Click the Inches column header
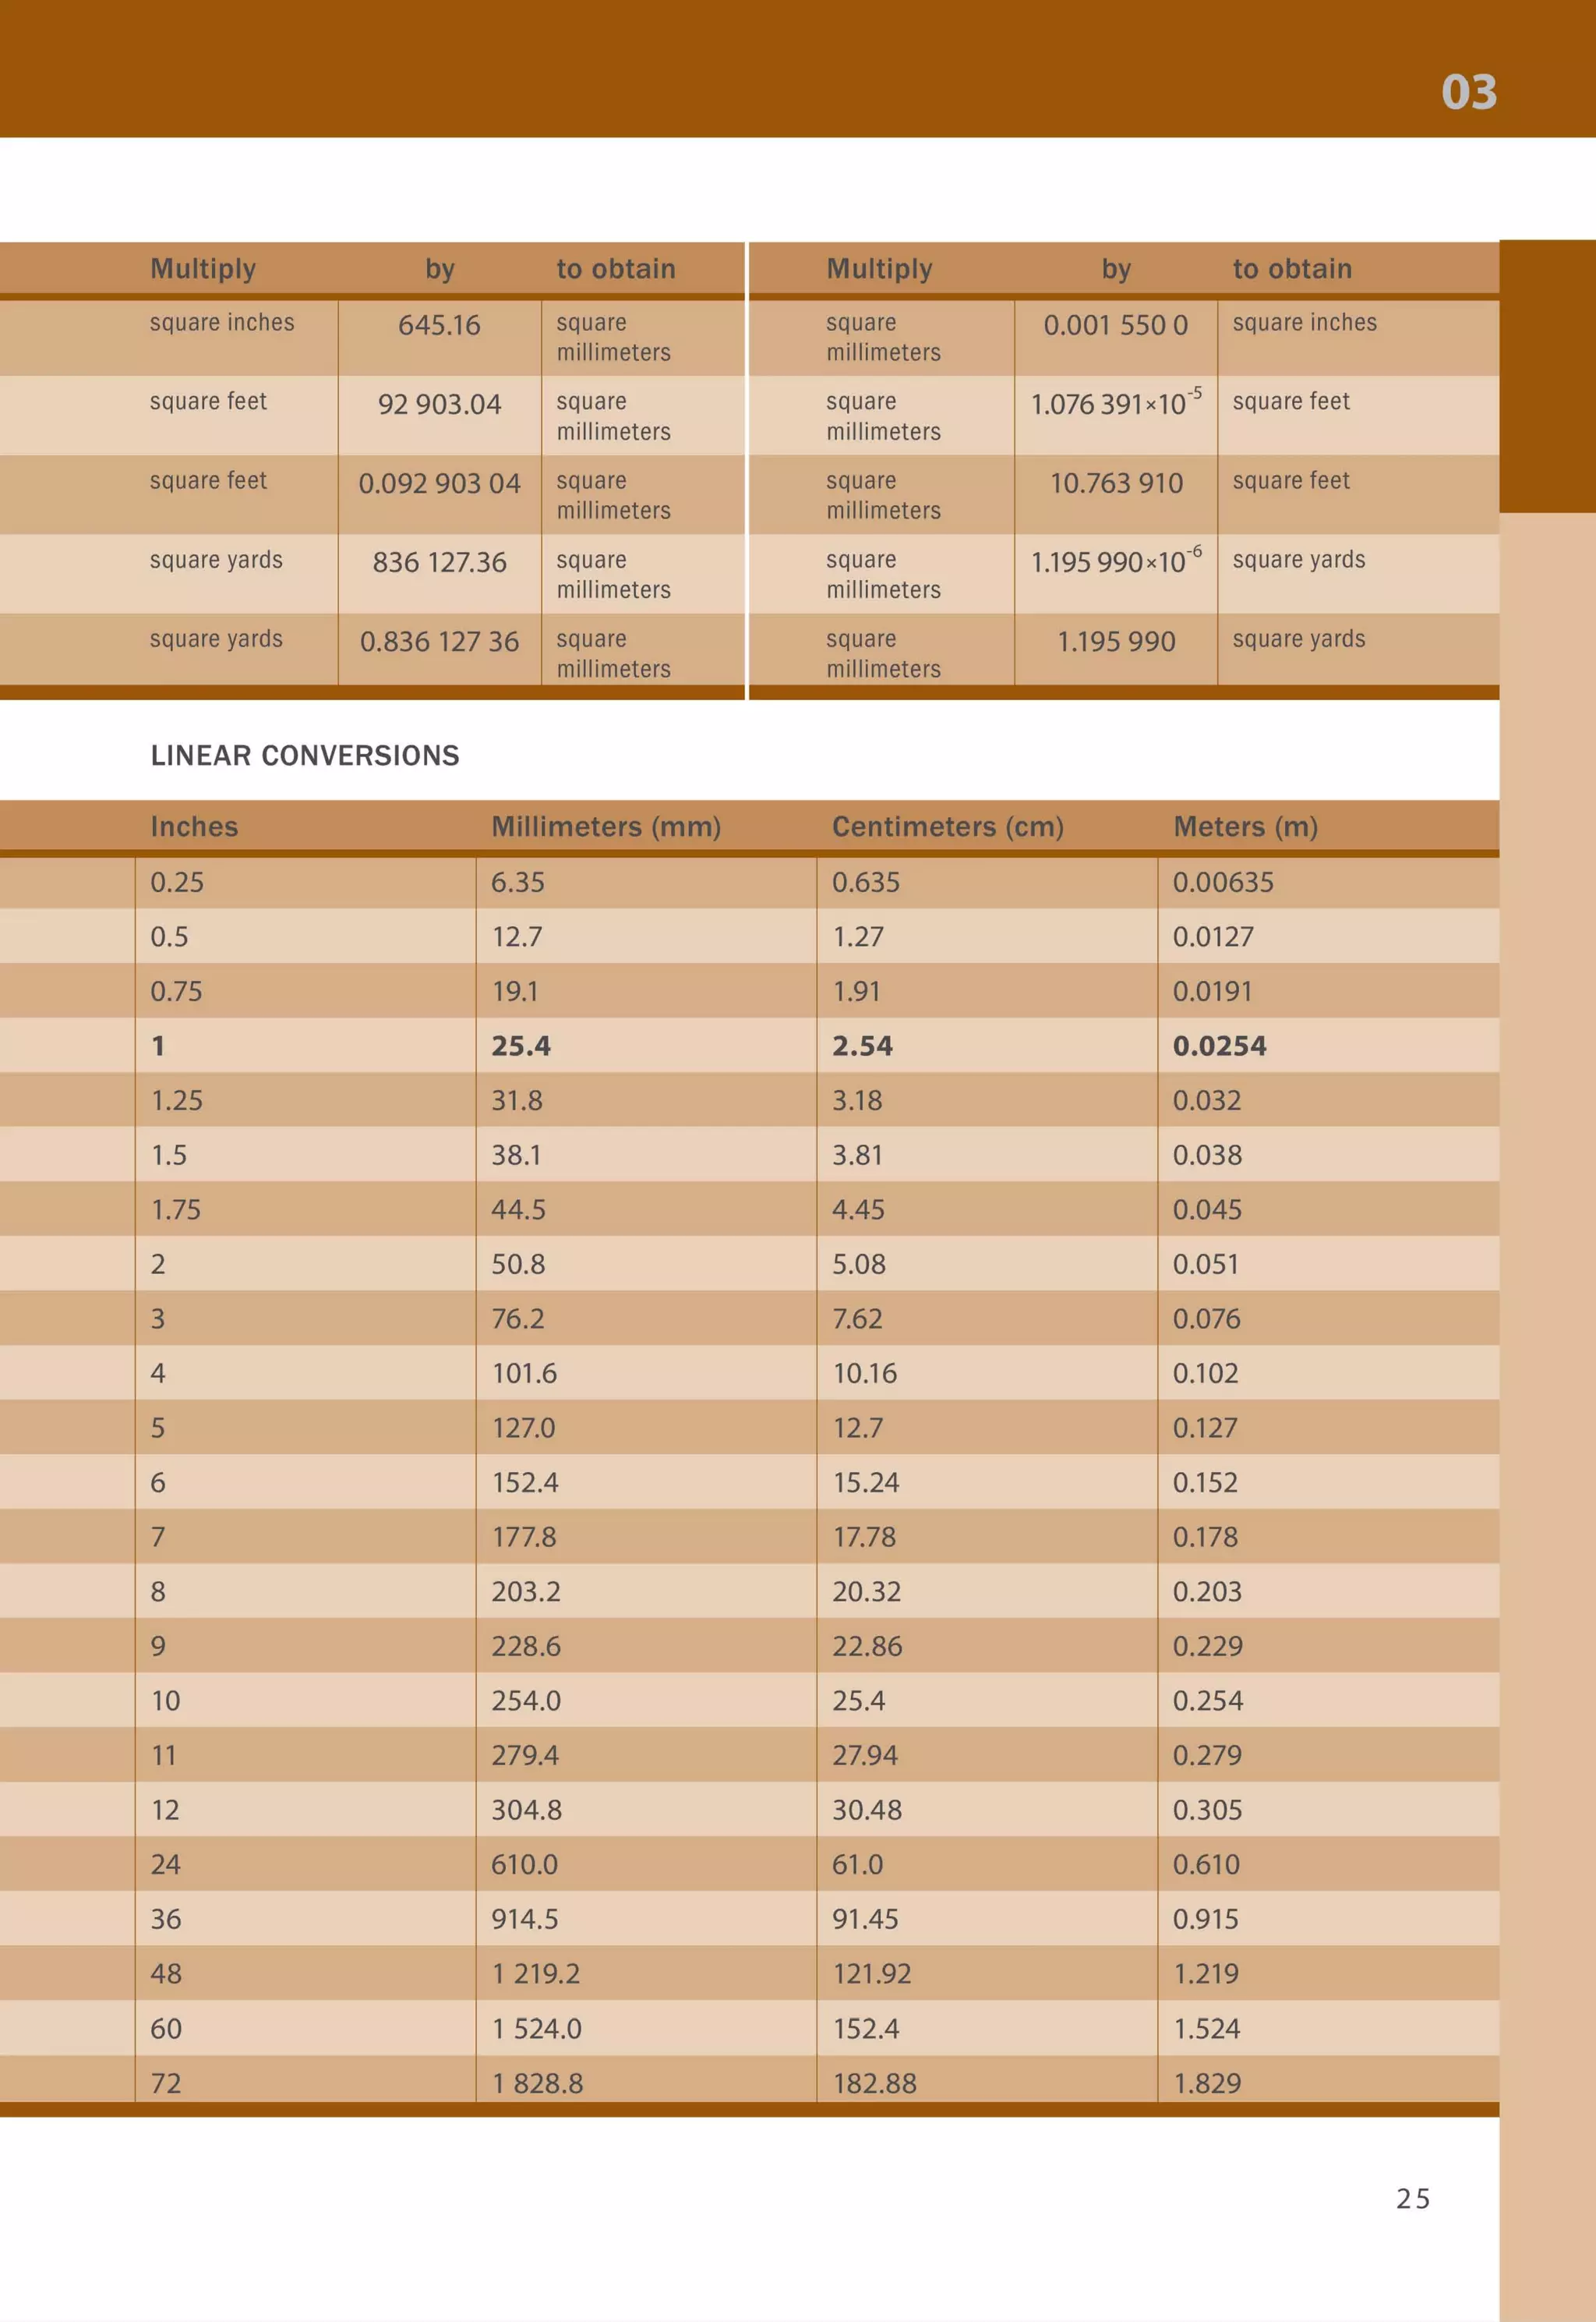 click(194, 827)
